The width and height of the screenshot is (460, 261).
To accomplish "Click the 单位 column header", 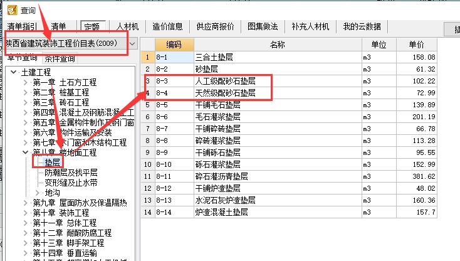I will click(x=379, y=45).
